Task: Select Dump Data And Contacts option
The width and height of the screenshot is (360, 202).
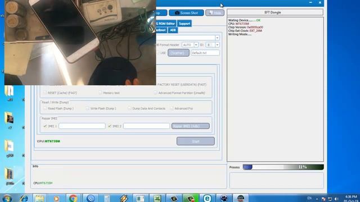Action: point(129,108)
